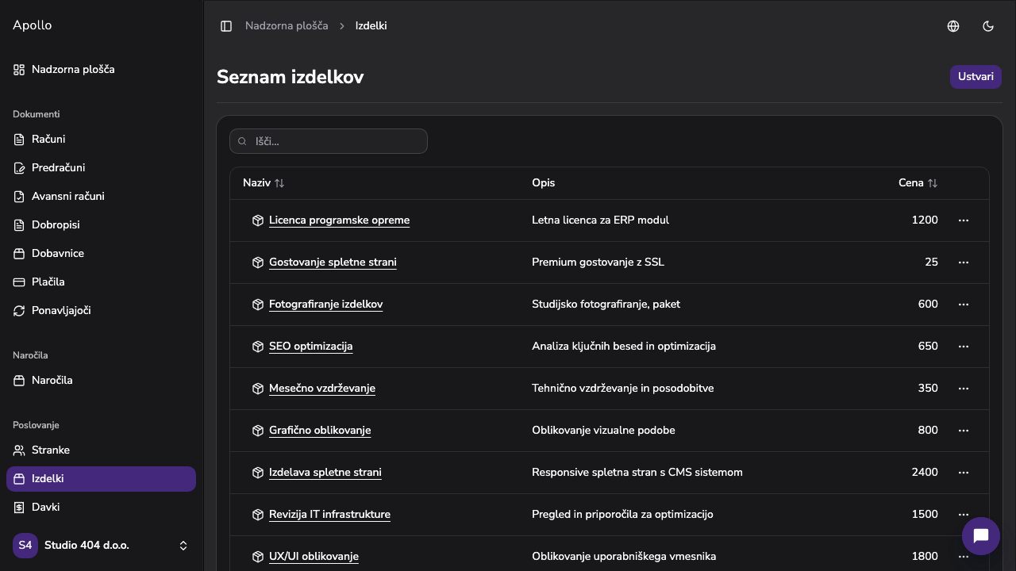The width and height of the screenshot is (1016, 571).
Task: Click the price value 1200
Action: click(925, 220)
